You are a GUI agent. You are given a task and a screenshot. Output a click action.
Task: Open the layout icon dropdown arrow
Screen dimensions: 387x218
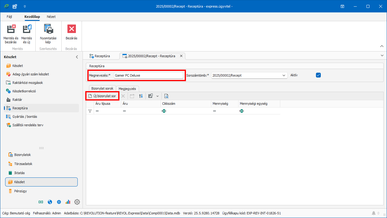(157, 96)
